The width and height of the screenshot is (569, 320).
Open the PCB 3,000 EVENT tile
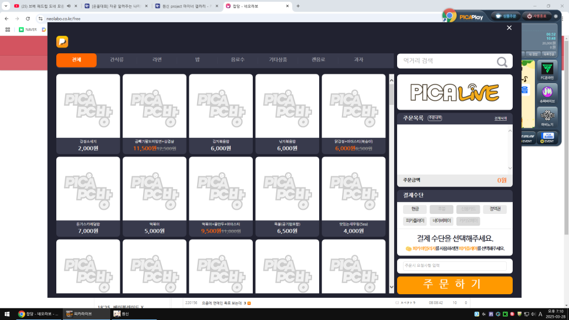pos(547,138)
